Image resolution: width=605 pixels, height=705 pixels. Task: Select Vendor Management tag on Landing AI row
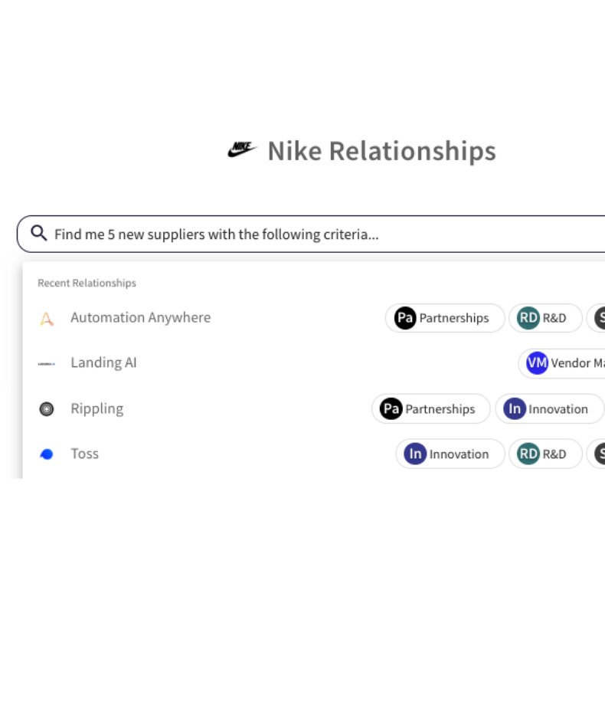click(x=562, y=362)
